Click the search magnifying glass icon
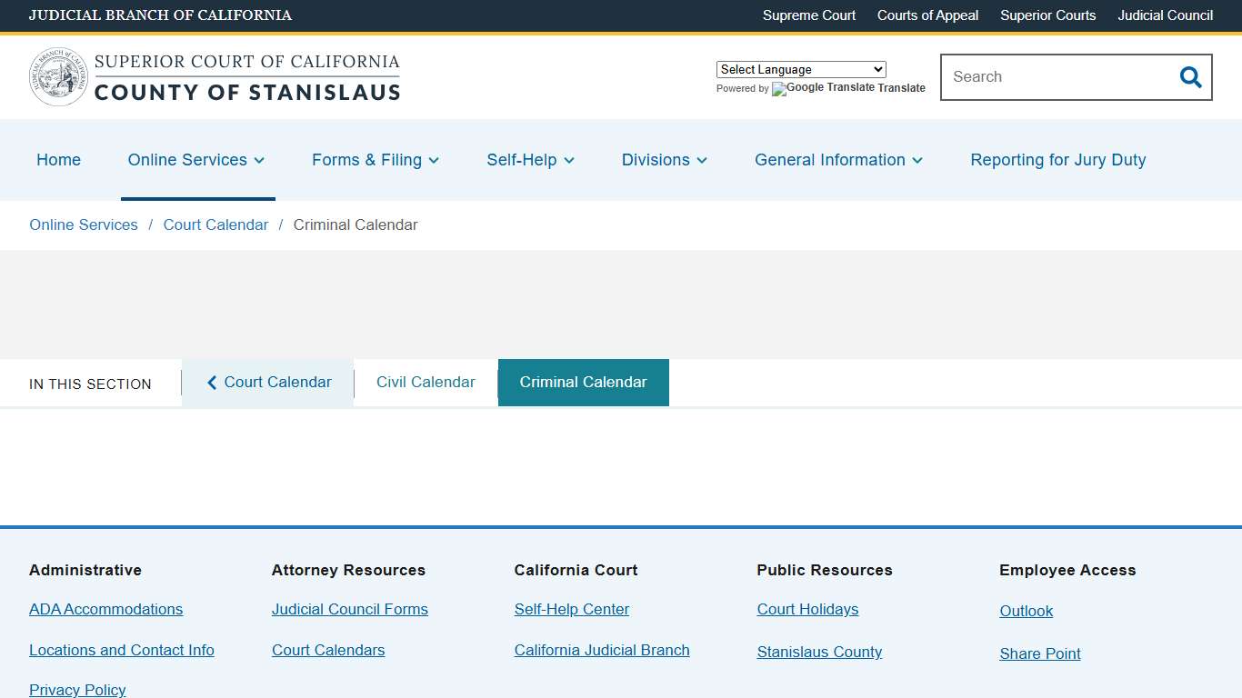Screen dimensions: 1242x698 click(1190, 77)
